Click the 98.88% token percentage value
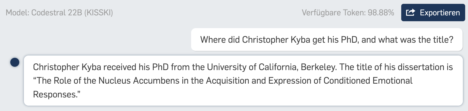This screenshot has width=468, height=111. pos(381,13)
